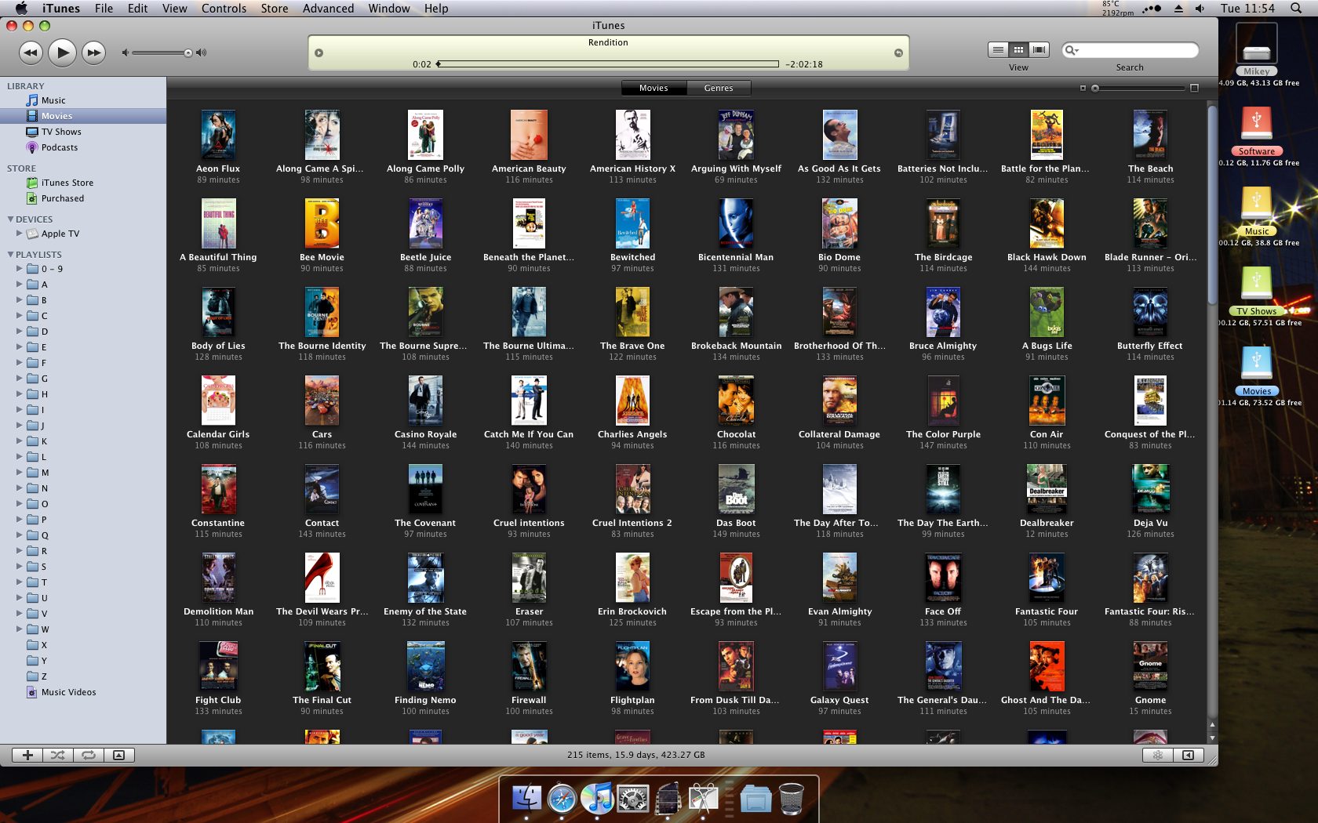Image resolution: width=1318 pixels, height=823 pixels.
Task: Expand the playlist folder labeled B
Action: point(19,299)
